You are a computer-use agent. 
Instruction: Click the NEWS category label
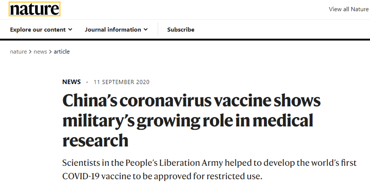[x=71, y=82]
